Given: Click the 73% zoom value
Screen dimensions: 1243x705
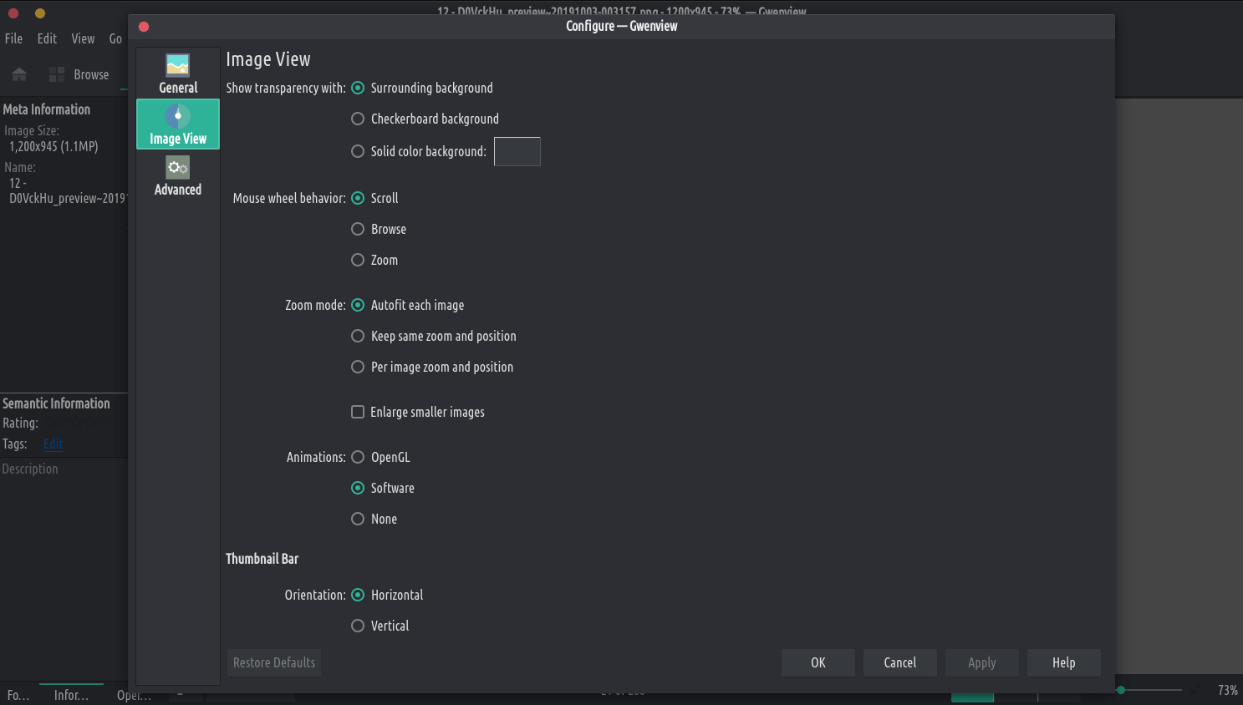Looking at the screenshot, I should [1227, 690].
